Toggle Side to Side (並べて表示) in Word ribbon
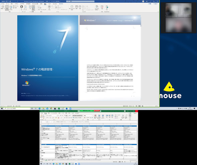This screenshot has width=197, height=165. (x=33, y=8)
